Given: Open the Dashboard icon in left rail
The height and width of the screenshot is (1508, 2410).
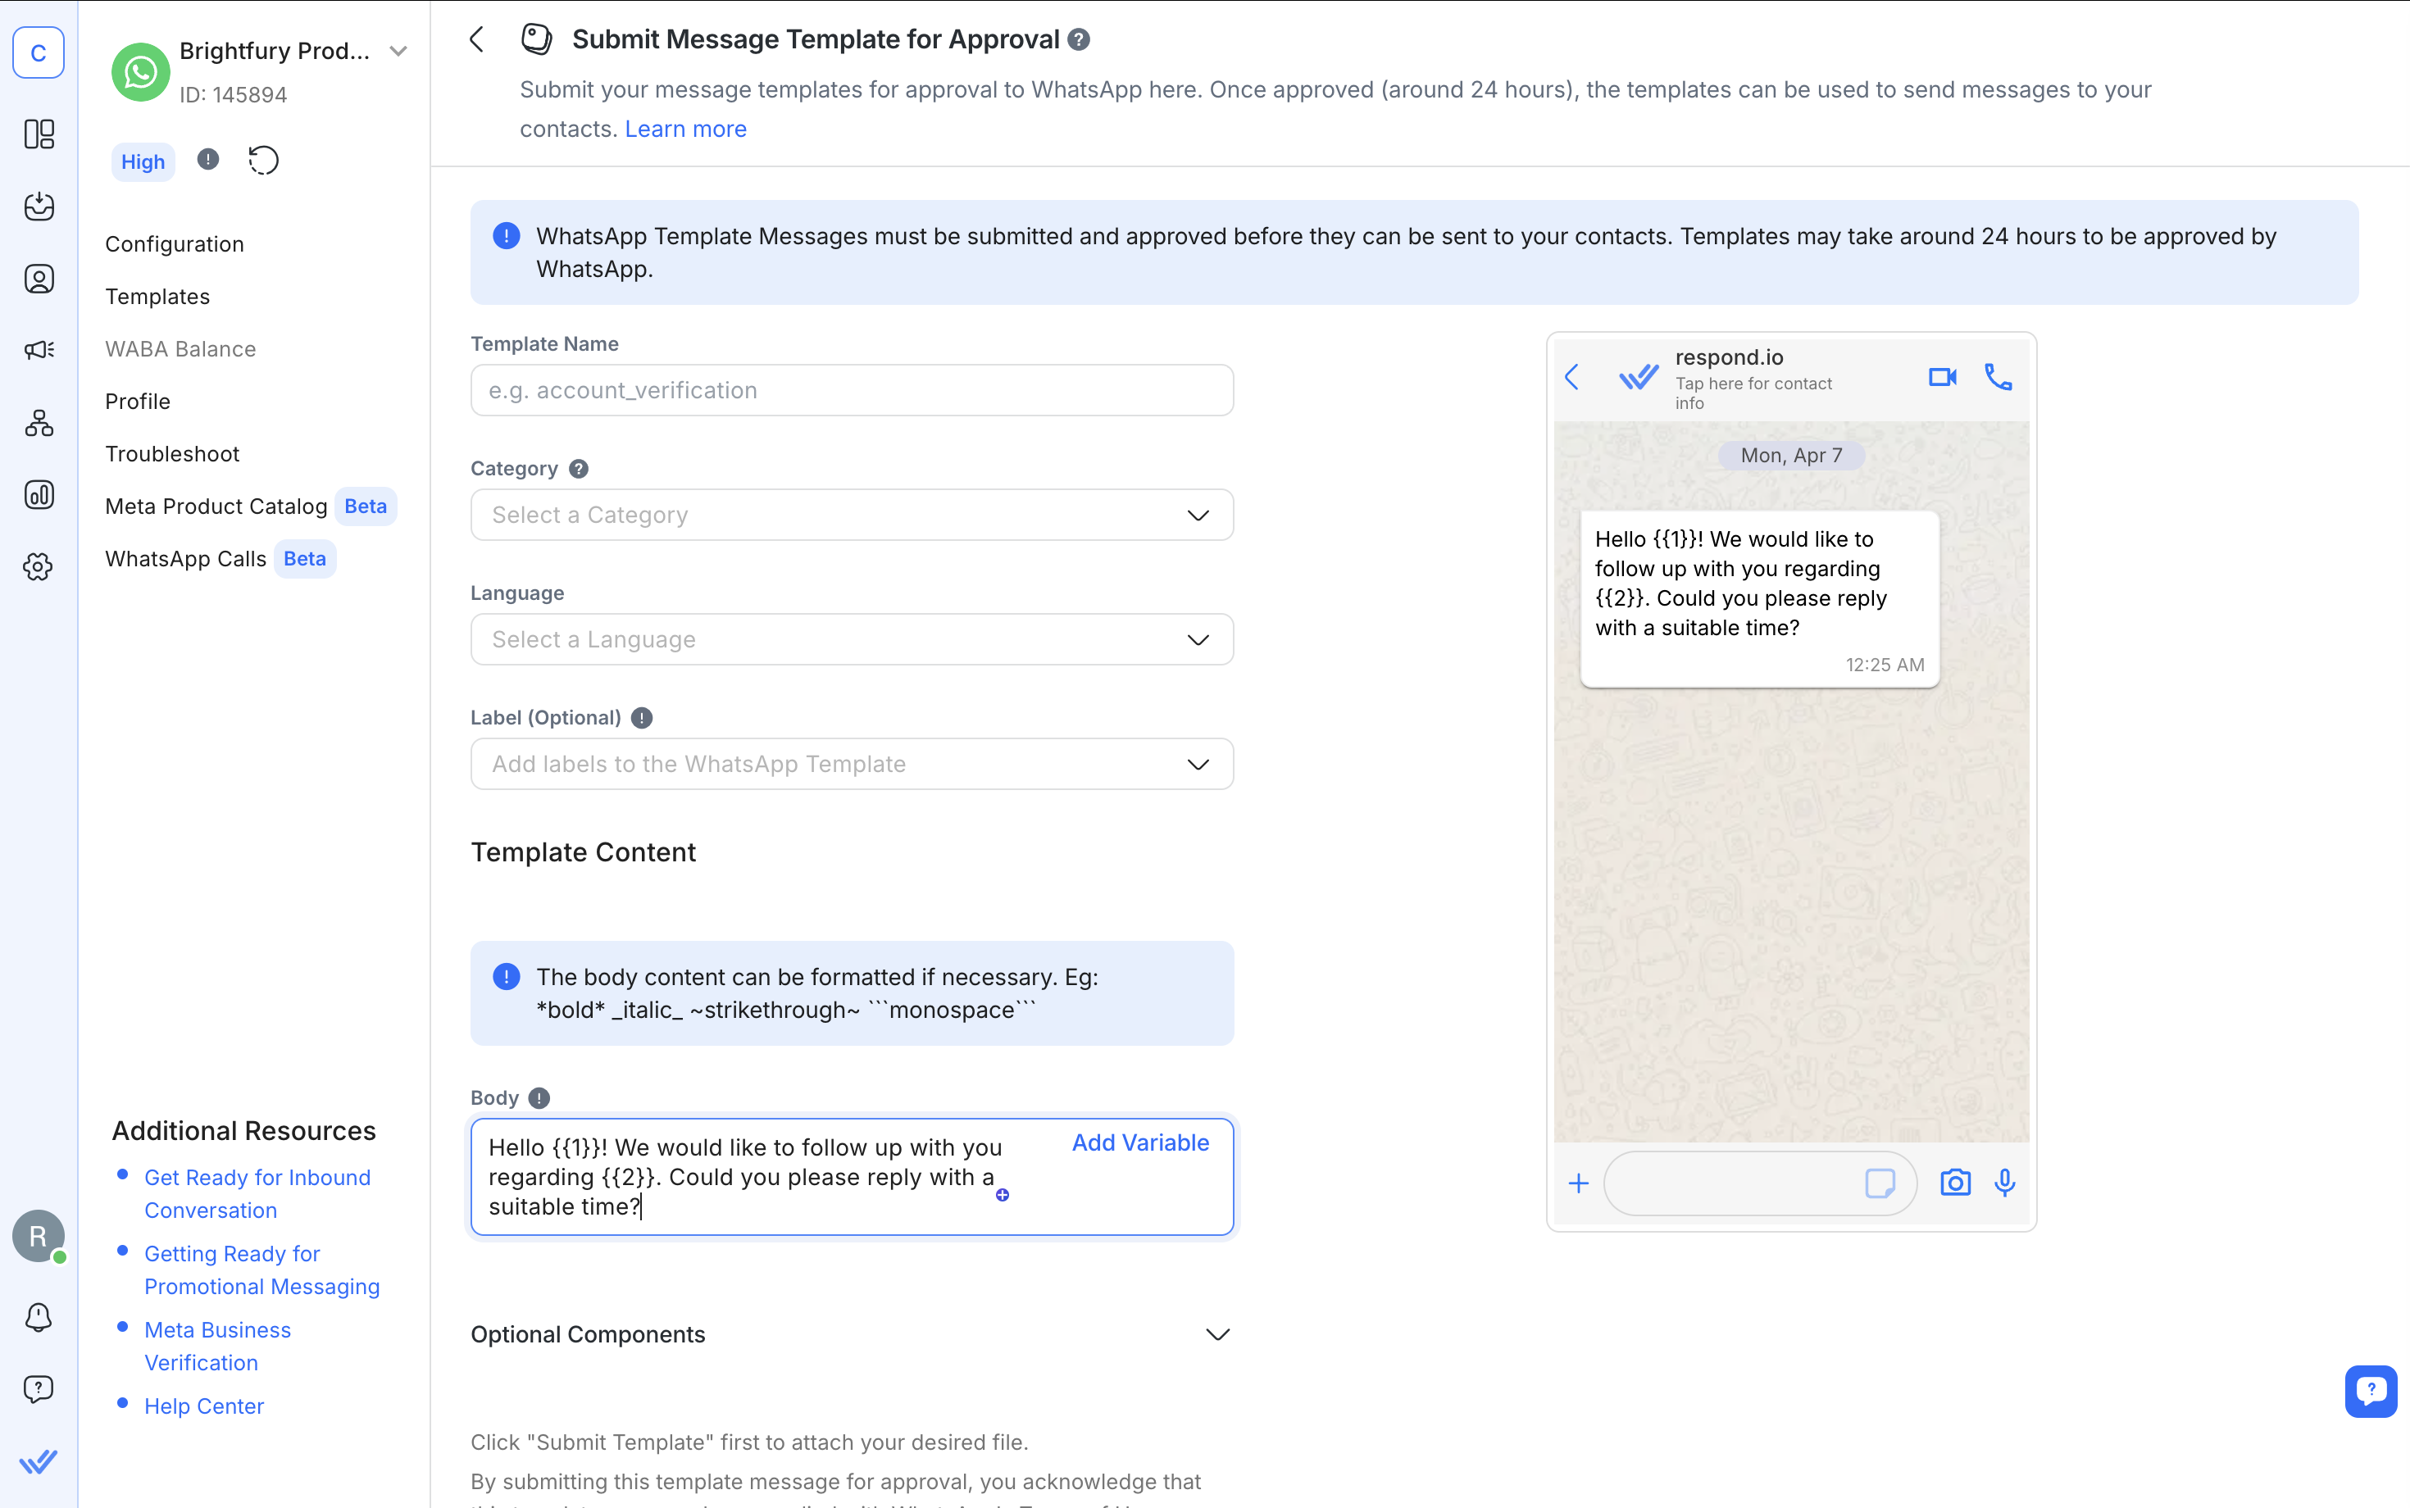Looking at the screenshot, I should tap(38, 134).
